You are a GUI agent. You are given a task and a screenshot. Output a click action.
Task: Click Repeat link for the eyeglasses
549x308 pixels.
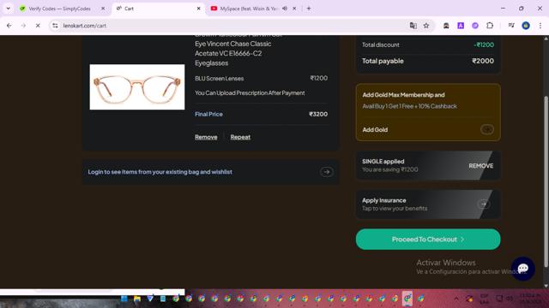[240, 137]
